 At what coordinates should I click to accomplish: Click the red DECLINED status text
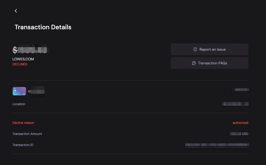20,64
